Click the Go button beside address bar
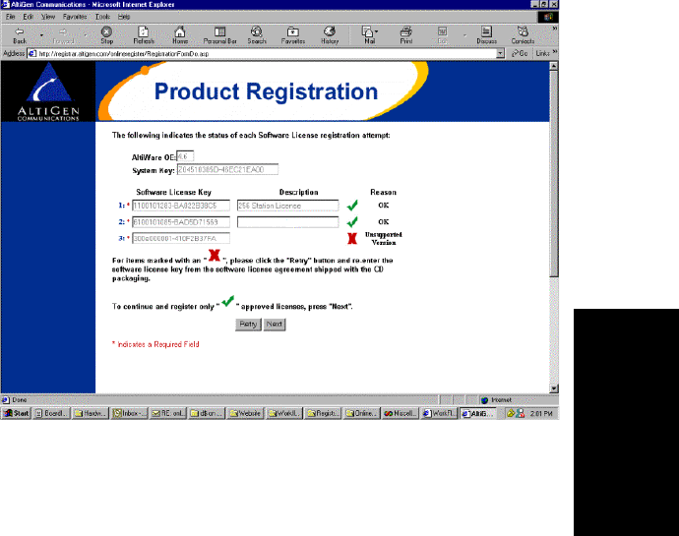Screen dimensions: 679x536 coord(520,53)
